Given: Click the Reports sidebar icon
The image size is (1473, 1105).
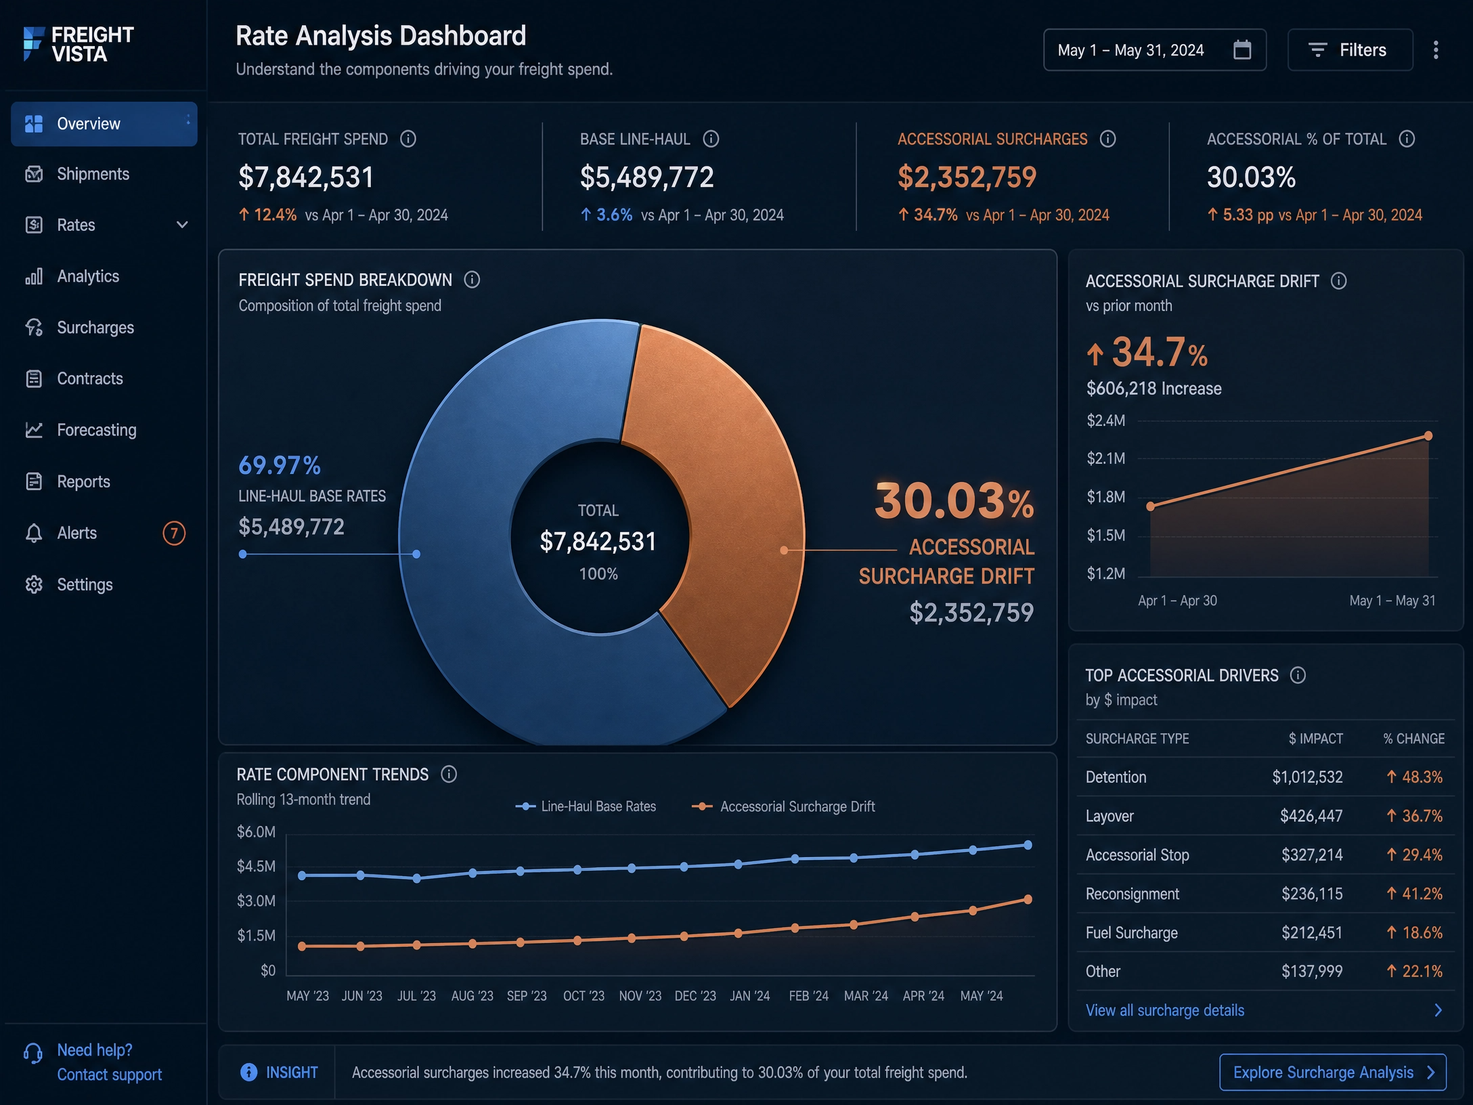Looking at the screenshot, I should [34, 482].
